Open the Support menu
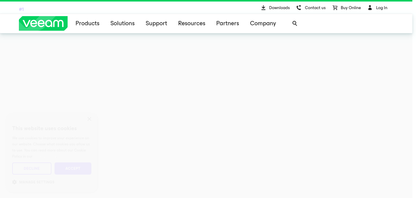Image resolution: width=416 pixels, height=198 pixels. [156, 23]
